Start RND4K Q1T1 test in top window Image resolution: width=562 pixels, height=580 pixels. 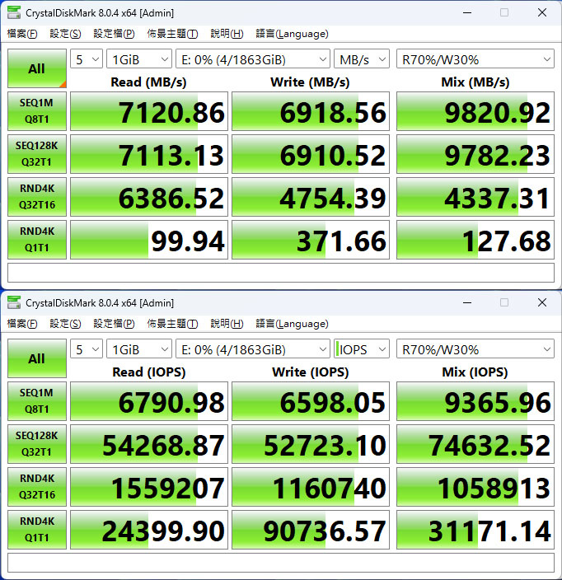coord(37,240)
